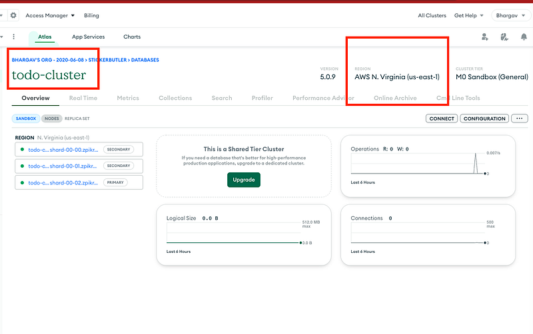Click the PRIMARY badge

click(x=115, y=182)
